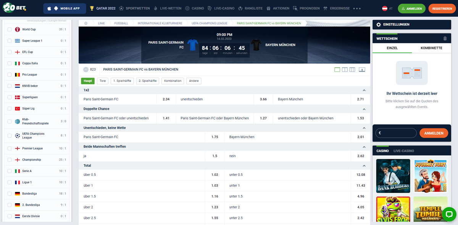The width and height of the screenshot is (458, 225).
Task: Check the Championship checkbox
Action: point(10,160)
